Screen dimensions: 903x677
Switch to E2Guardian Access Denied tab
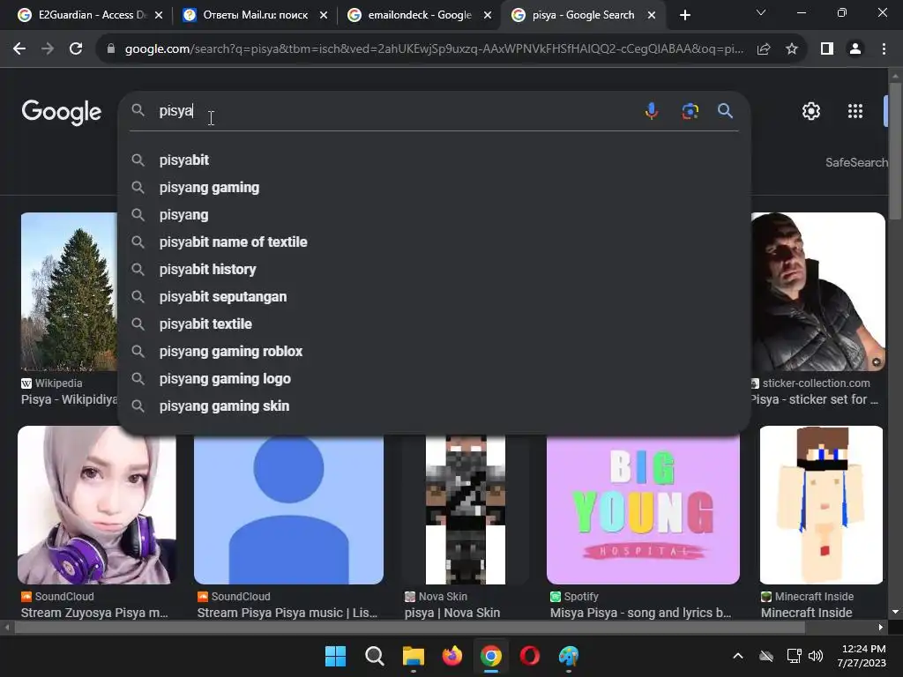point(91,15)
